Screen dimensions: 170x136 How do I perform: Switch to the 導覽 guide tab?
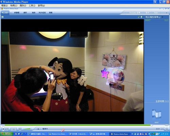coord(51,13)
